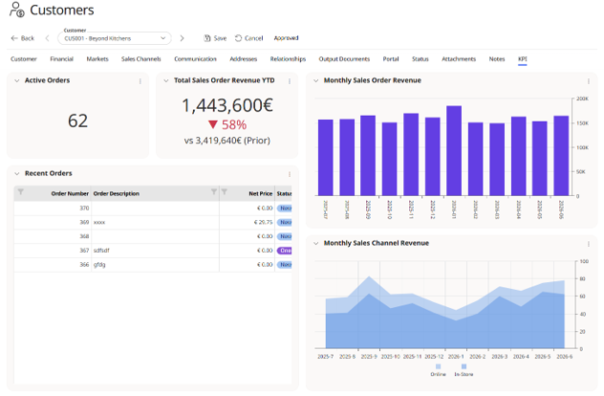
Task: Filter the Order Number column
Action: 21,192
